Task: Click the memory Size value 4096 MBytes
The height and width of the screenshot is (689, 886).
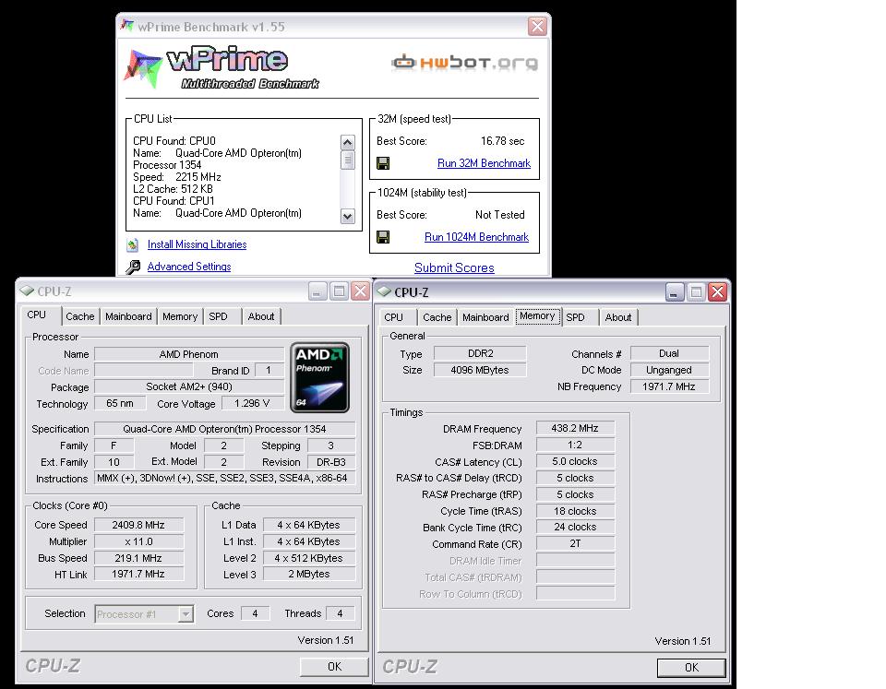Action: (x=480, y=370)
